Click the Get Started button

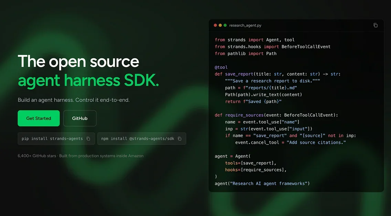click(x=39, y=118)
